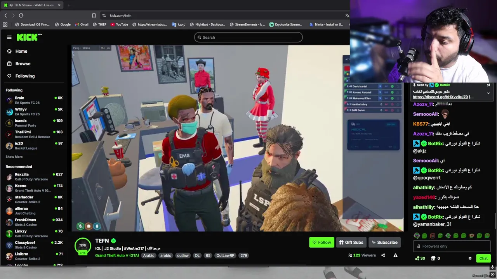Click the share stream icon
497x279 pixels.
coord(383,255)
